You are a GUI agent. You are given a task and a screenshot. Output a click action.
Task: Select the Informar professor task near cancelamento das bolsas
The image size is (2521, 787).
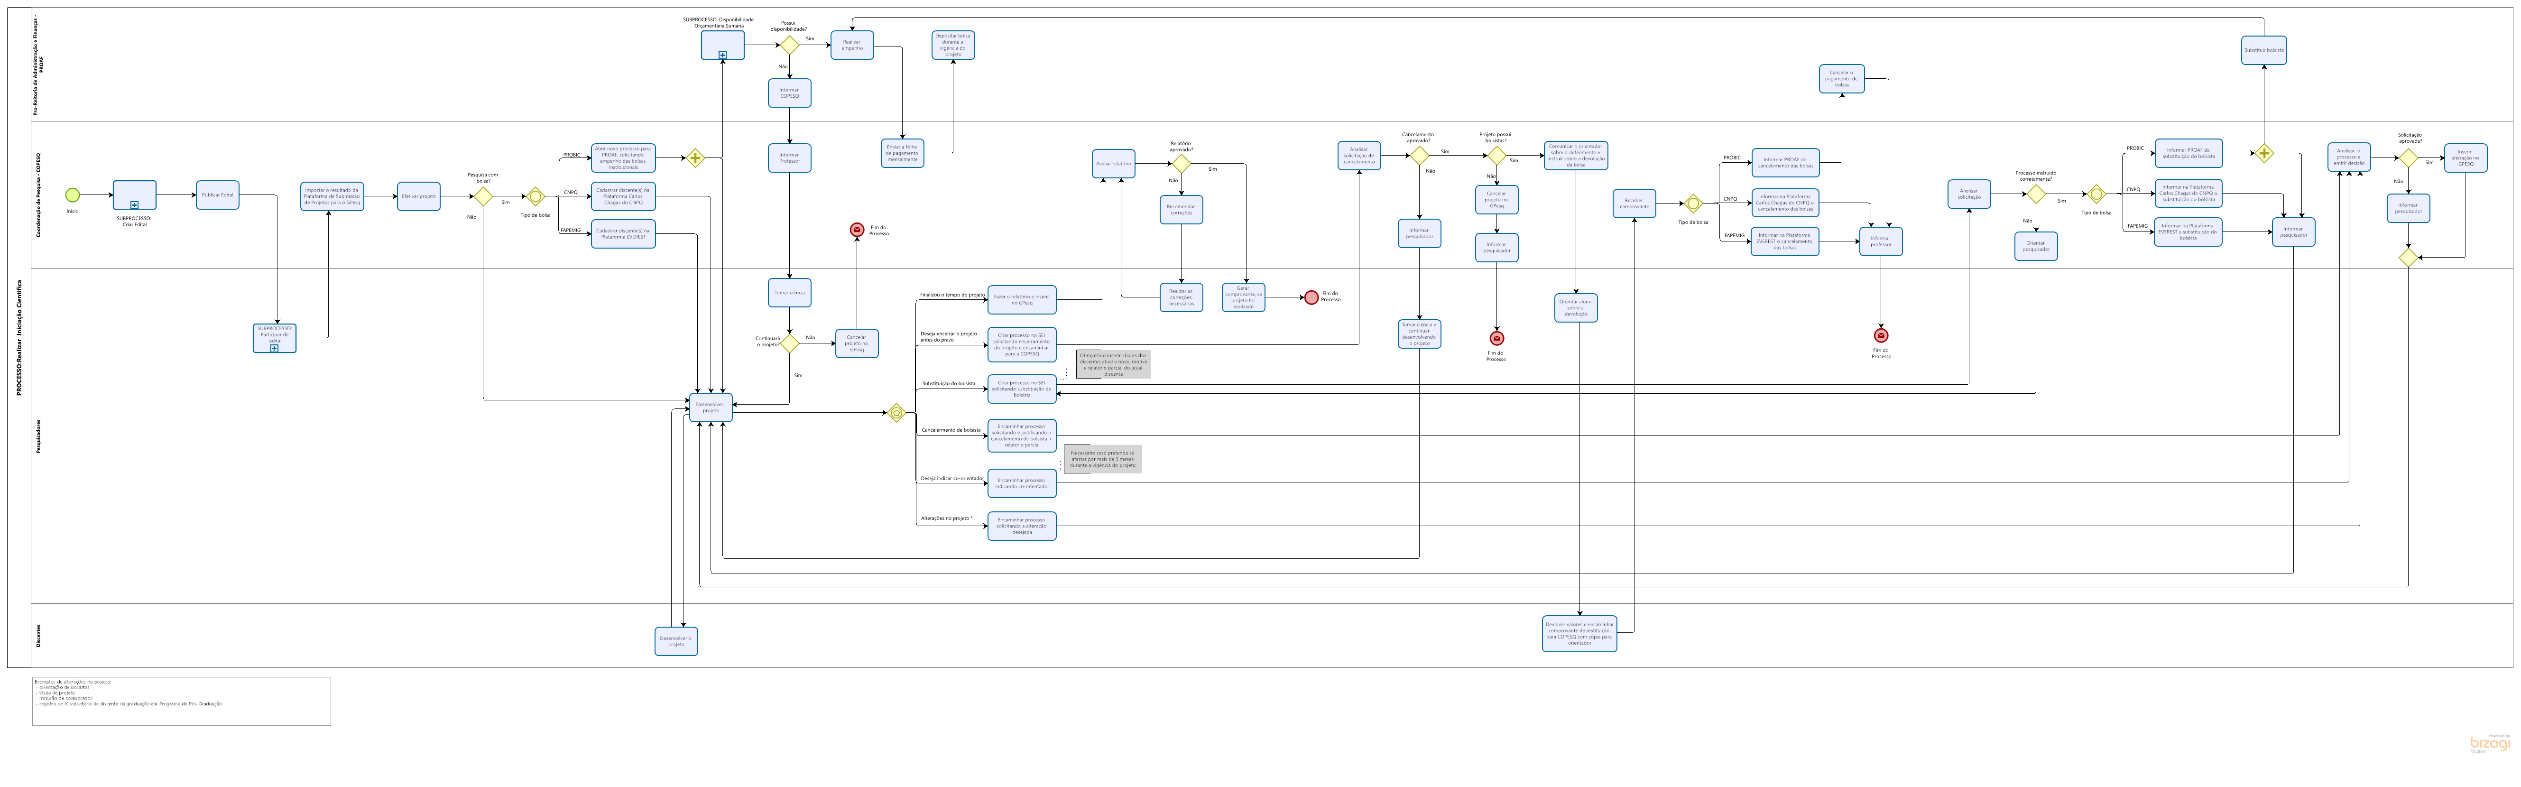pos(1881,241)
